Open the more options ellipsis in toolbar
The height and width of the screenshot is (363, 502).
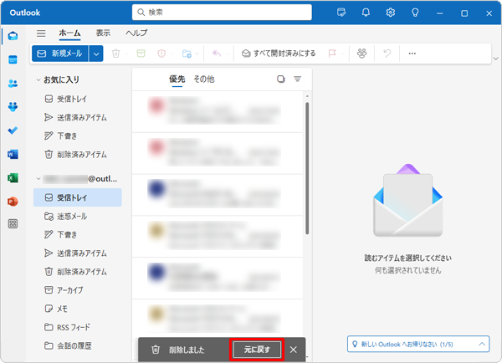pyautogui.click(x=412, y=54)
